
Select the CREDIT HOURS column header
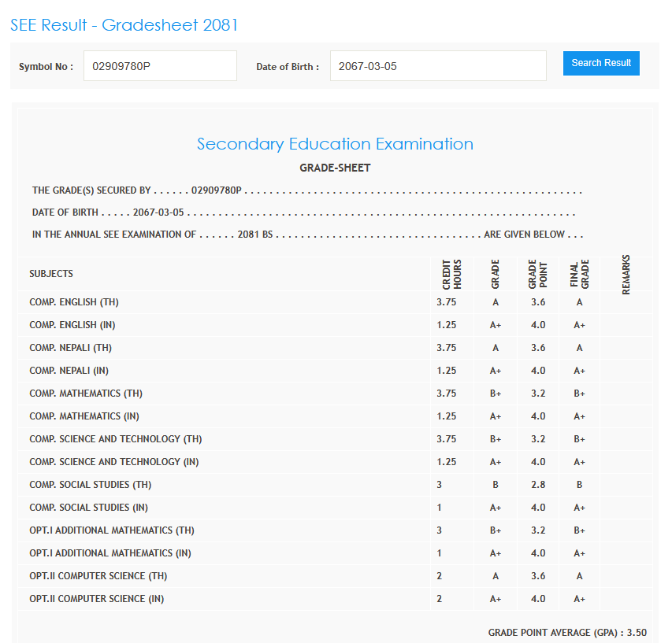tap(452, 274)
